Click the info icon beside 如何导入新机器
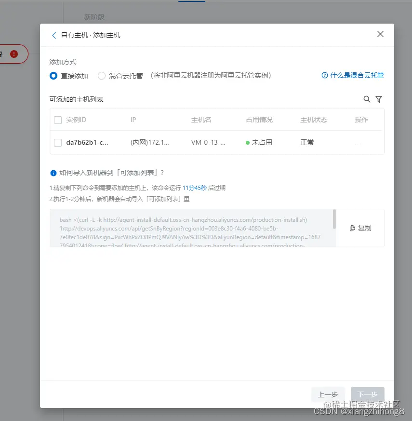 pyautogui.click(x=53, y=173)
